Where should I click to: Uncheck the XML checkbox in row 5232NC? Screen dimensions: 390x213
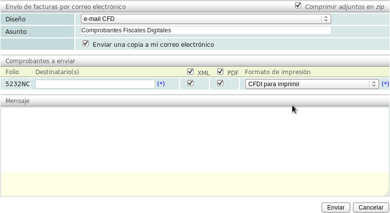(x=190, y=84)
